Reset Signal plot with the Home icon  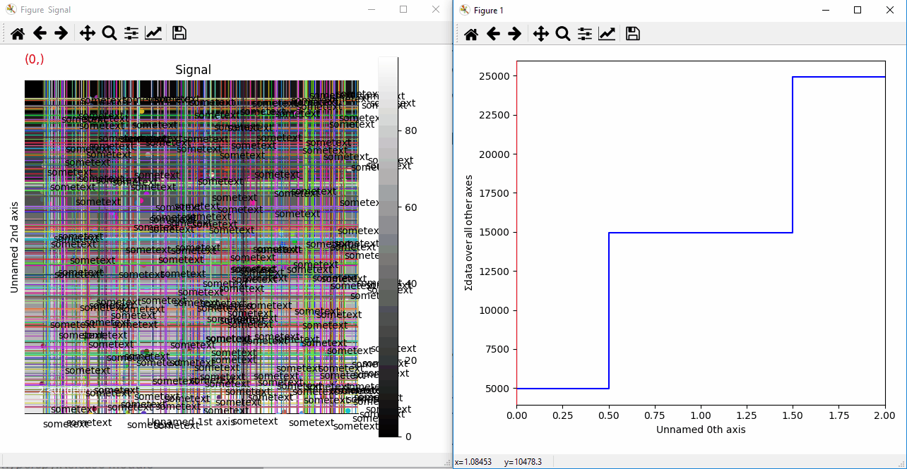[17, 32]
